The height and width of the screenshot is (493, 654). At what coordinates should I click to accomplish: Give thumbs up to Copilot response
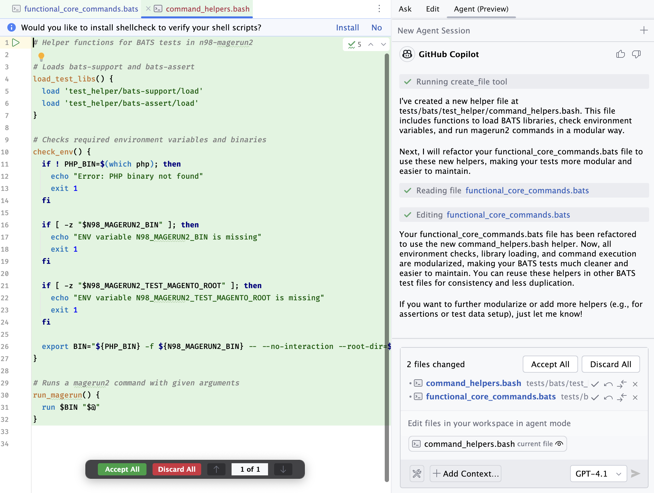click(x=621, y=54)
